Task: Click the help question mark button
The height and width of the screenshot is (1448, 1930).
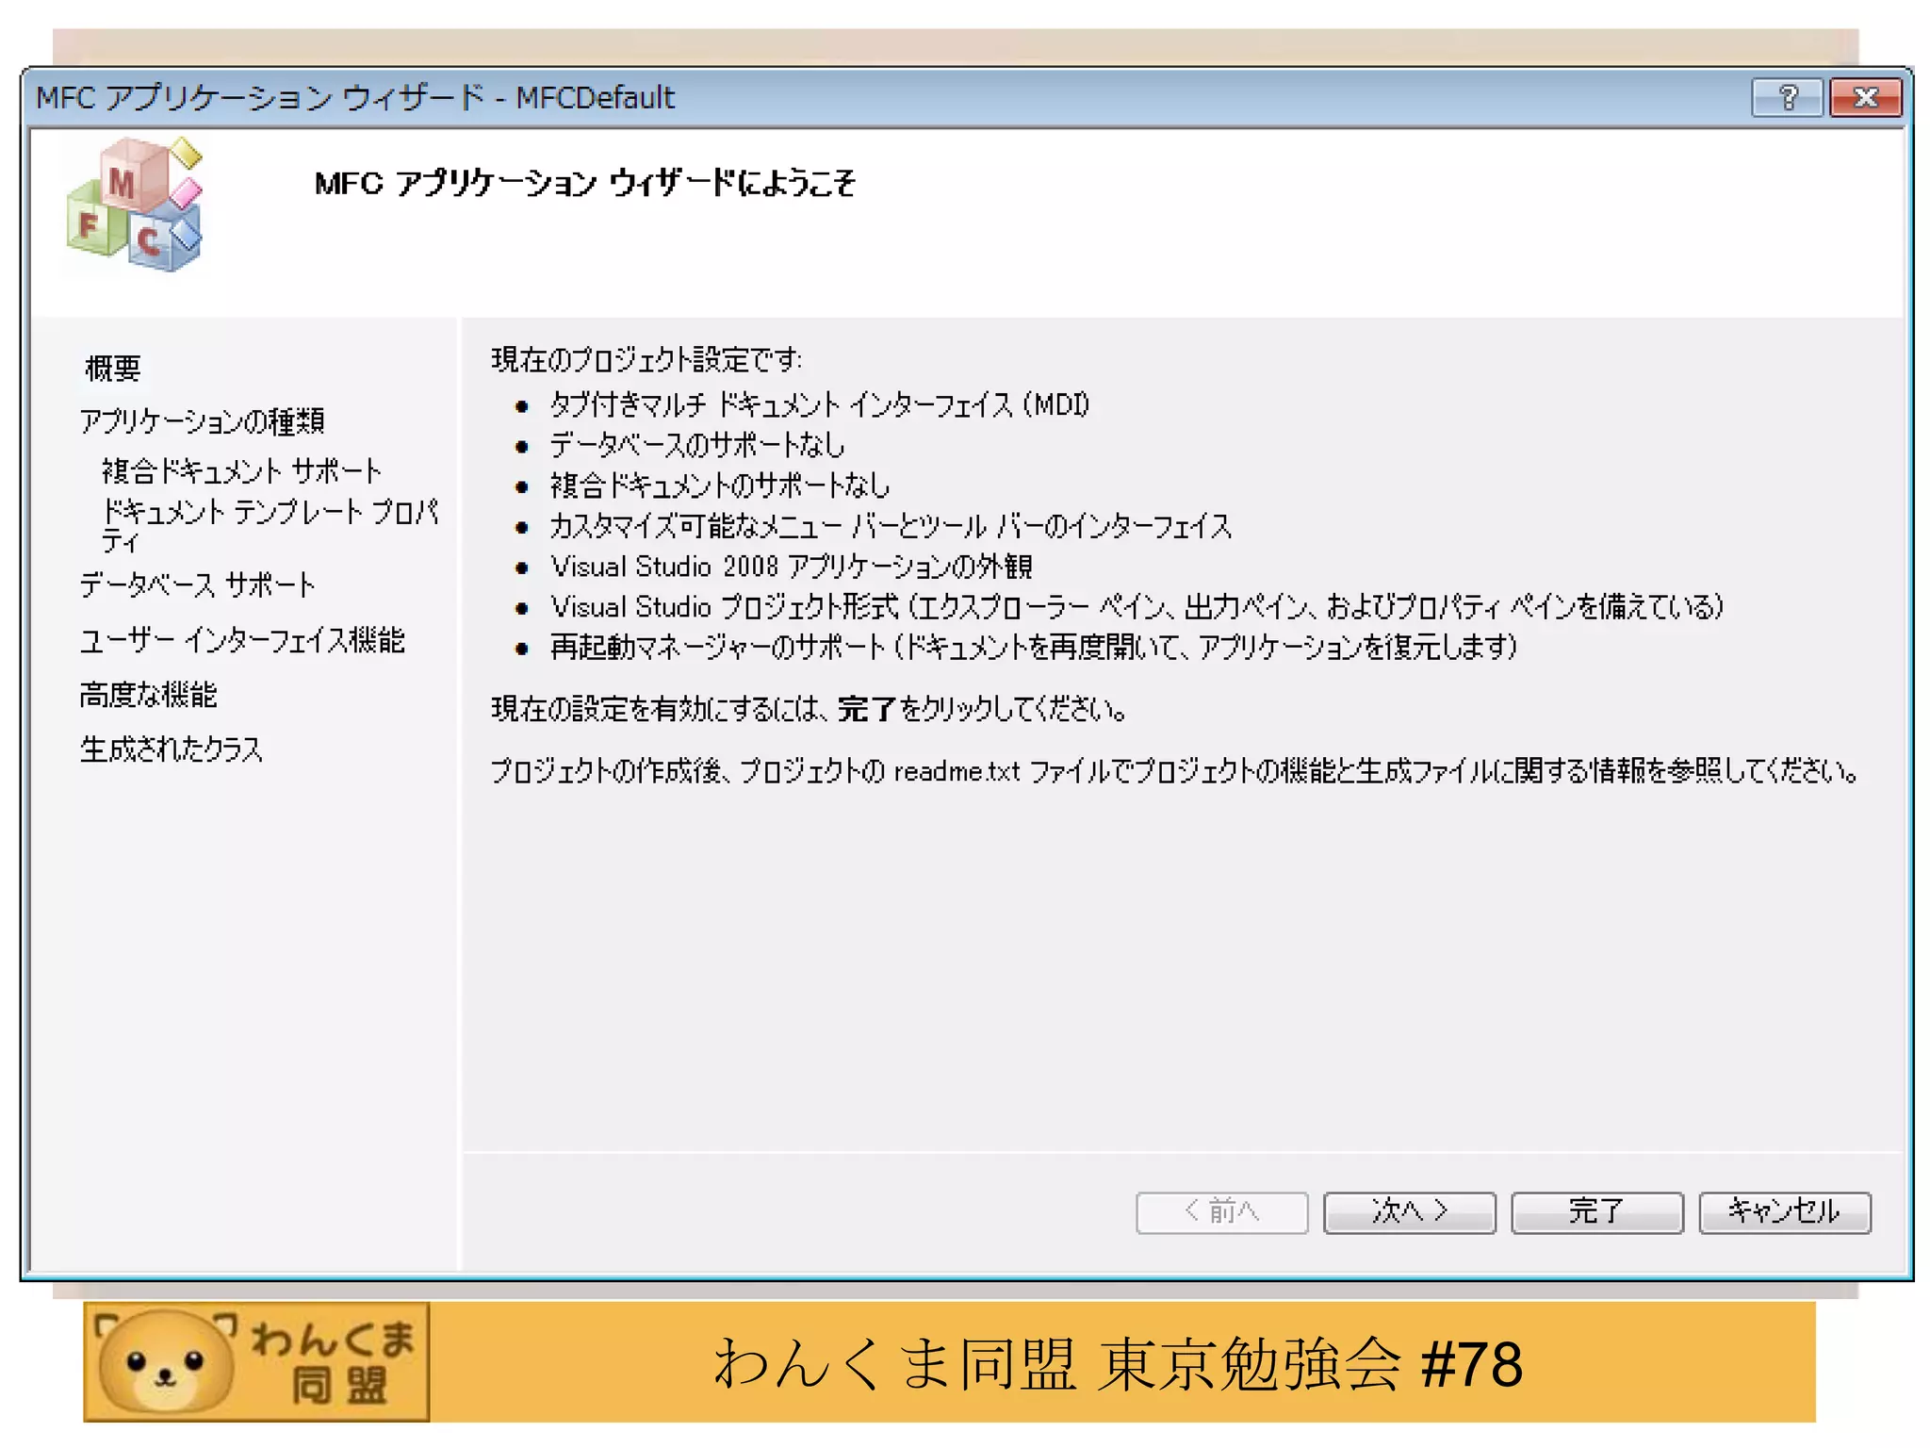Action: [x=1787, y=98]
